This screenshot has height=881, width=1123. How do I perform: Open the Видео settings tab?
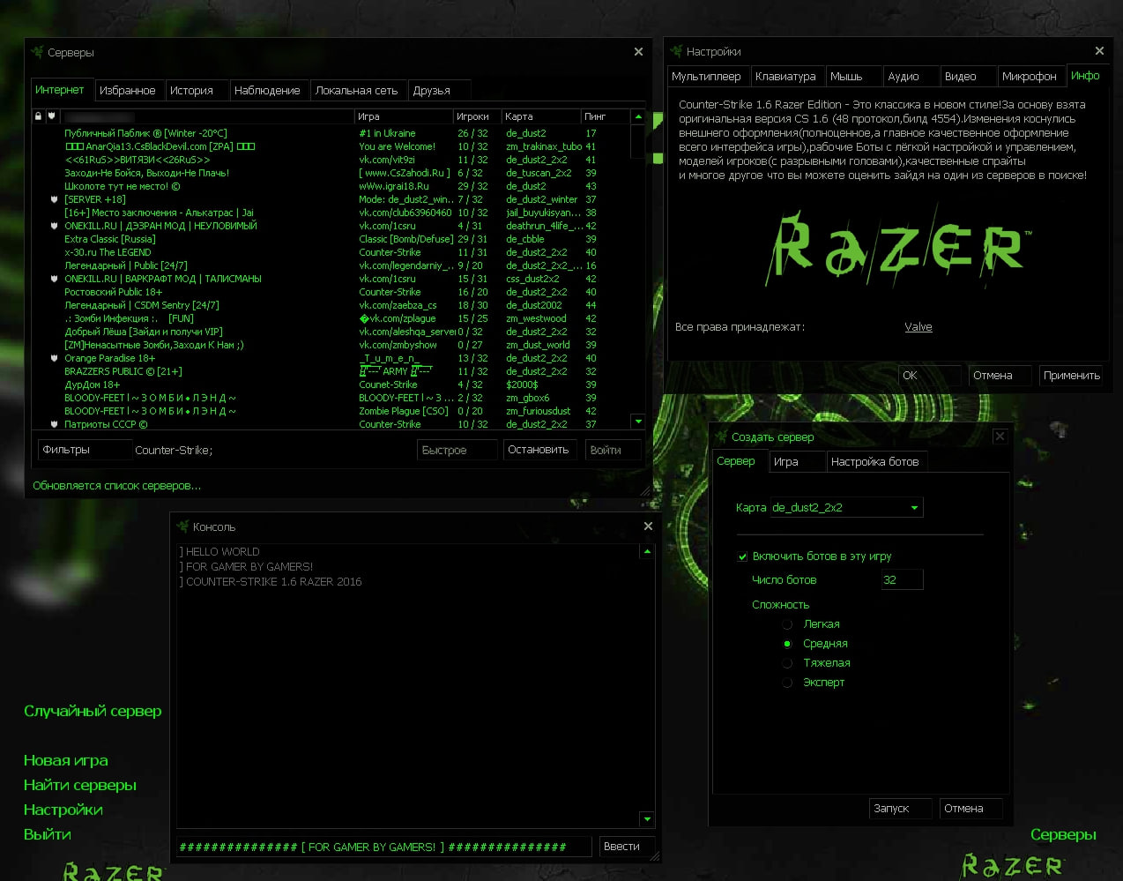coord(968,76)
